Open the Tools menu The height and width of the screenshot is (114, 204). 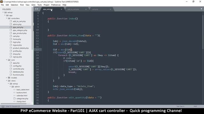[40, 5]
